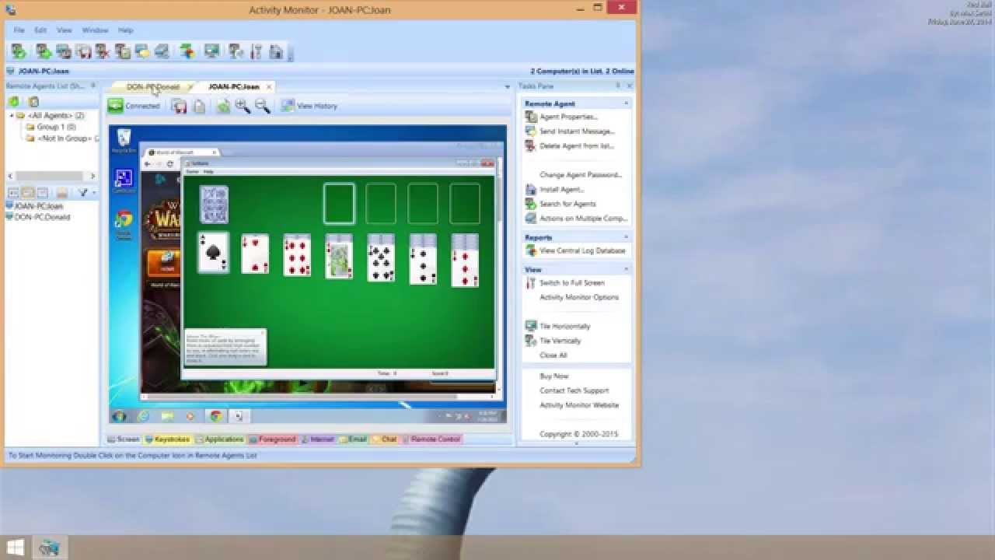Click the colorful log database toolbar icon
995x560 pixels.
pos(187,51)
